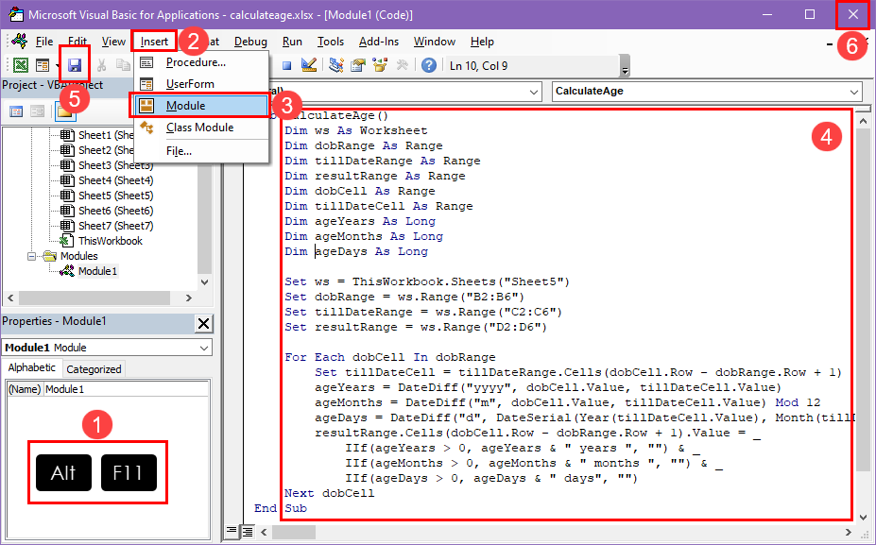Open the UserForm toolbar icon dropdown arrow
The width and height of the screenshot is (876, 545).
click(58, 66)
